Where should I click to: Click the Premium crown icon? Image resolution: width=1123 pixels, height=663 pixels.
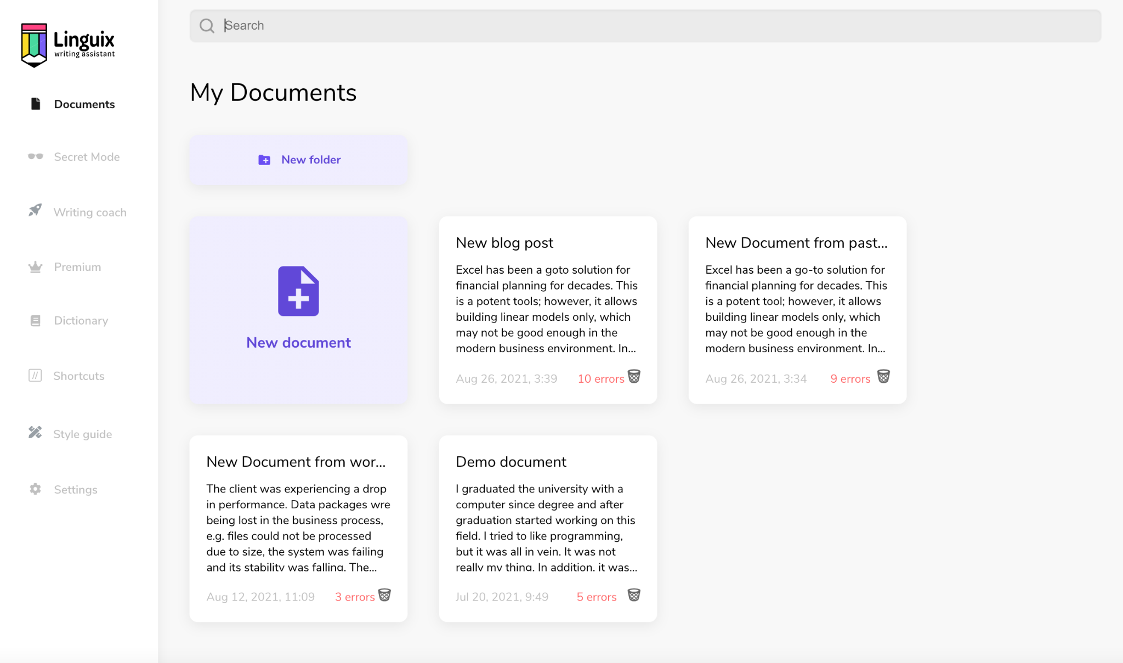click(35, 267)
